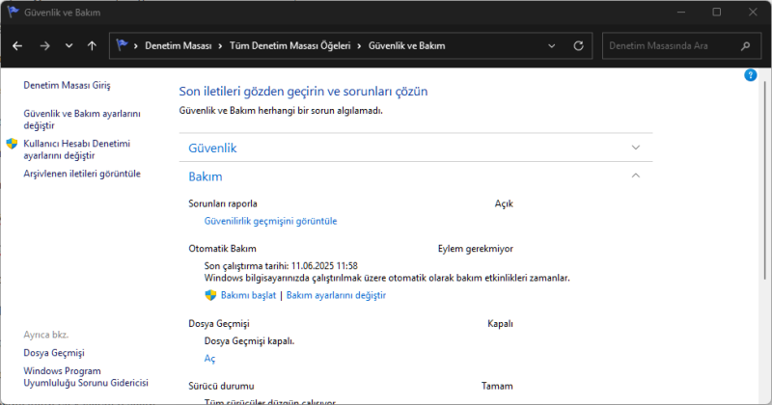The height and width of the screenshot is (405, 772).
Task: Open Arşivlenen iletileri görüntüle
Action: pyautogui.click(x=82, y=174)
